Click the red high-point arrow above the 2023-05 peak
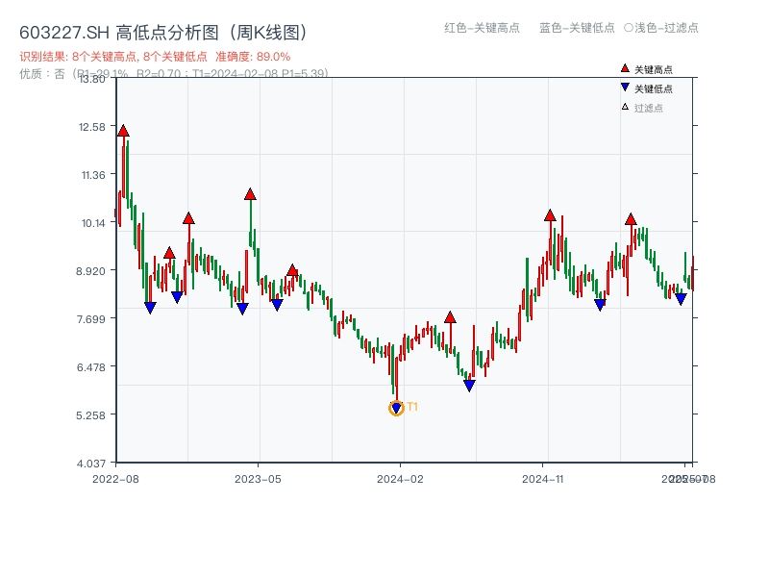Viewport: 769px width, 577px height. click(248, 193)
